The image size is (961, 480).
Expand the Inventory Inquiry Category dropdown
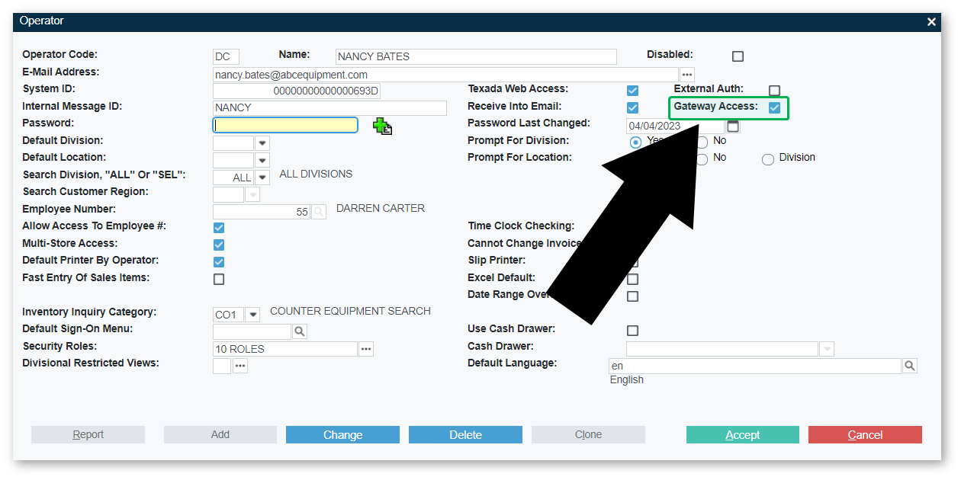pos(253,315)
